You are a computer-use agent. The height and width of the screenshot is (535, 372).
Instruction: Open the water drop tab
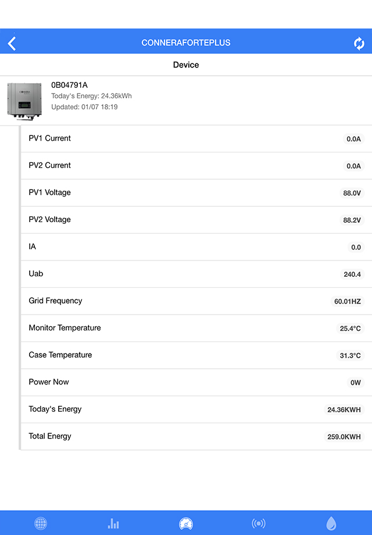pyautogui.click(x=331, y=523)
